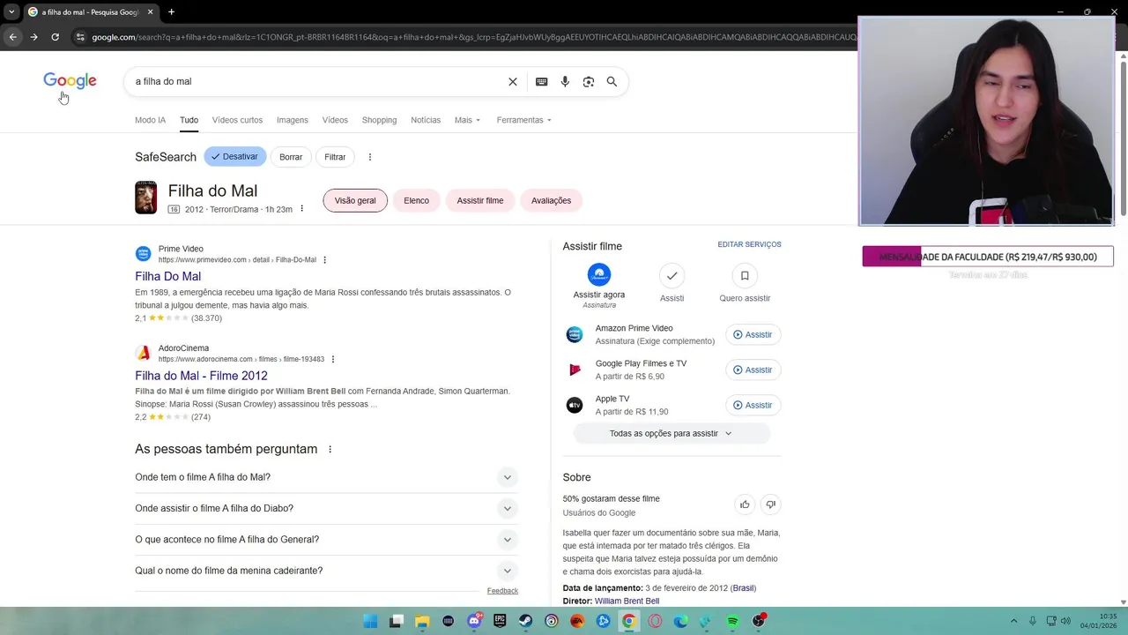This screenshot has width=1128, height=635.
Task: Open 'Filha Do Mal' Prime Video result
Action: pyautogui.click(x=168, y=276)
